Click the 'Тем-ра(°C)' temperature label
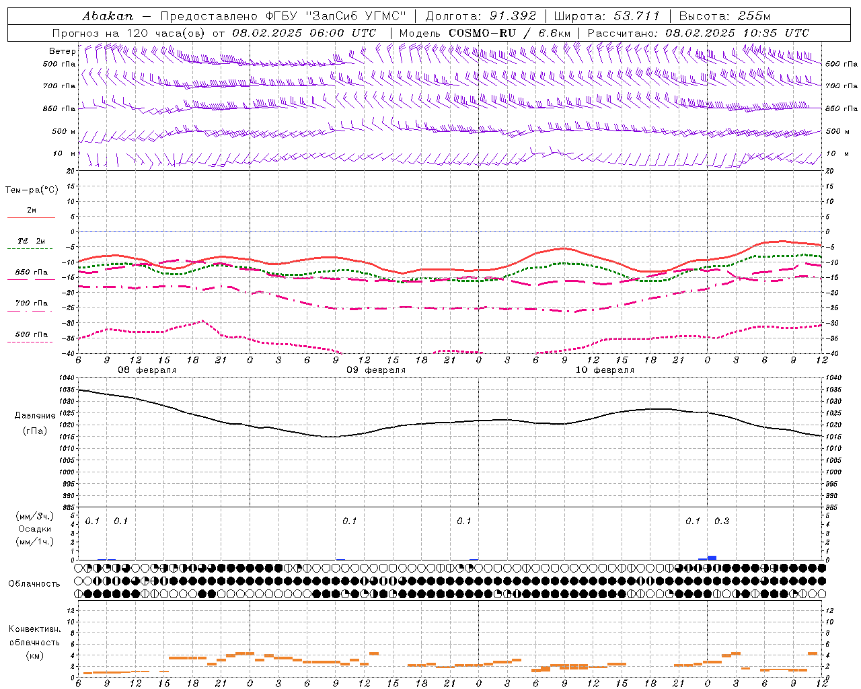861x689 pixels. (x=32, y=190)
